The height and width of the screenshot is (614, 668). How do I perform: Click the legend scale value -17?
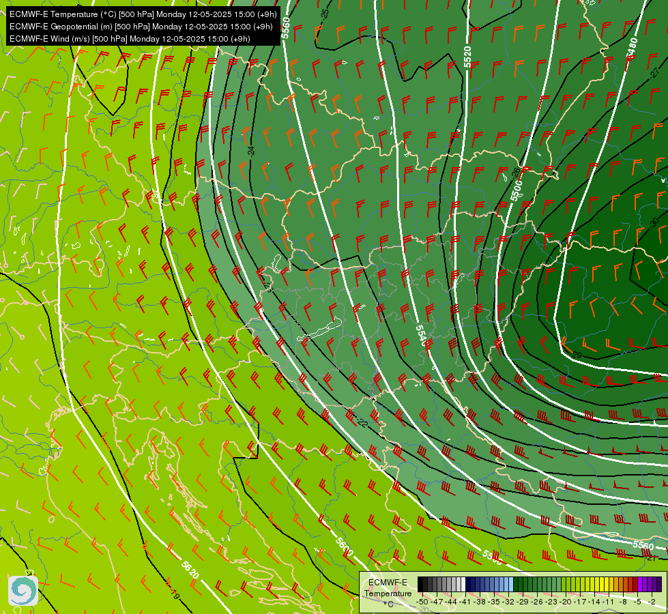[580, 602]
